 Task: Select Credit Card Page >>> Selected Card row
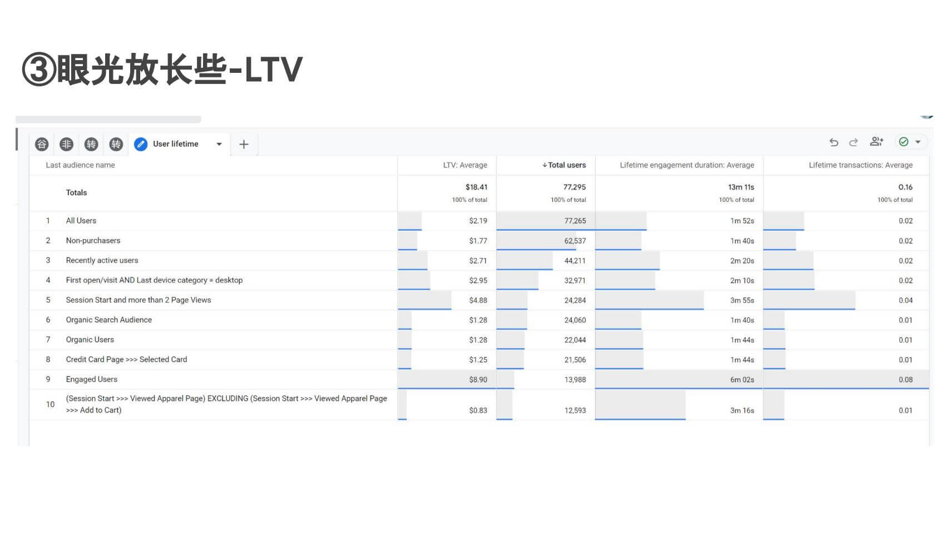coord(126,359)
